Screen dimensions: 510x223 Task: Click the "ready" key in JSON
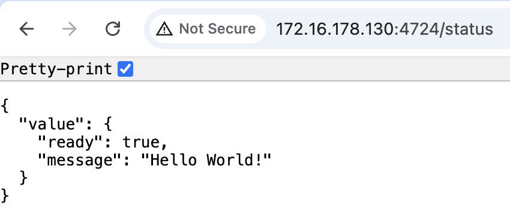66,143
